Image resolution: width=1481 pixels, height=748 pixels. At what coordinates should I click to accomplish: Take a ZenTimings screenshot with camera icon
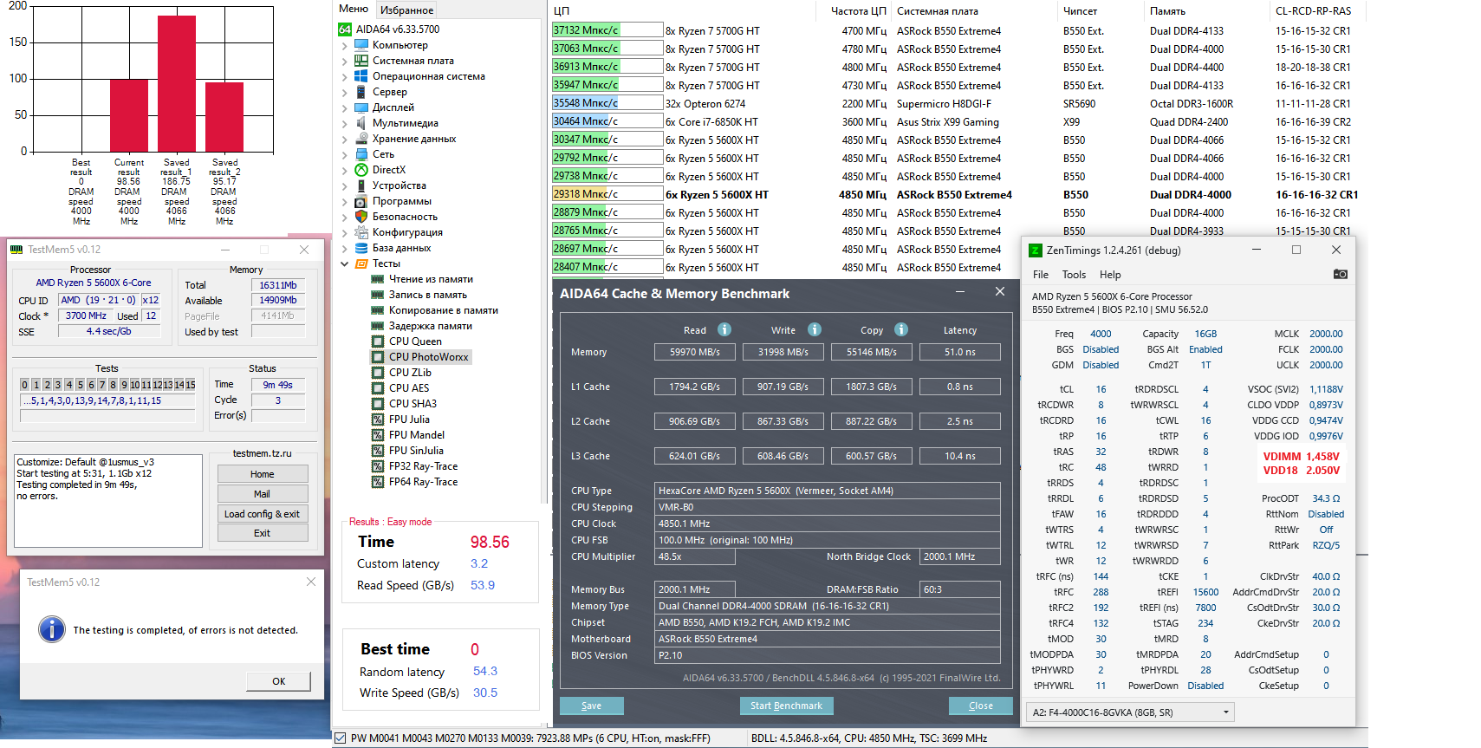pos(1340,274)
